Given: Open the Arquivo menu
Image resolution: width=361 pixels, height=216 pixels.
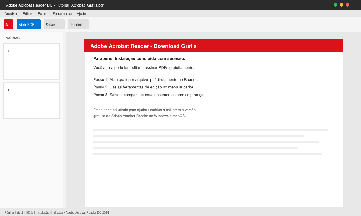Looking at the screenshot, I should 11,14.
